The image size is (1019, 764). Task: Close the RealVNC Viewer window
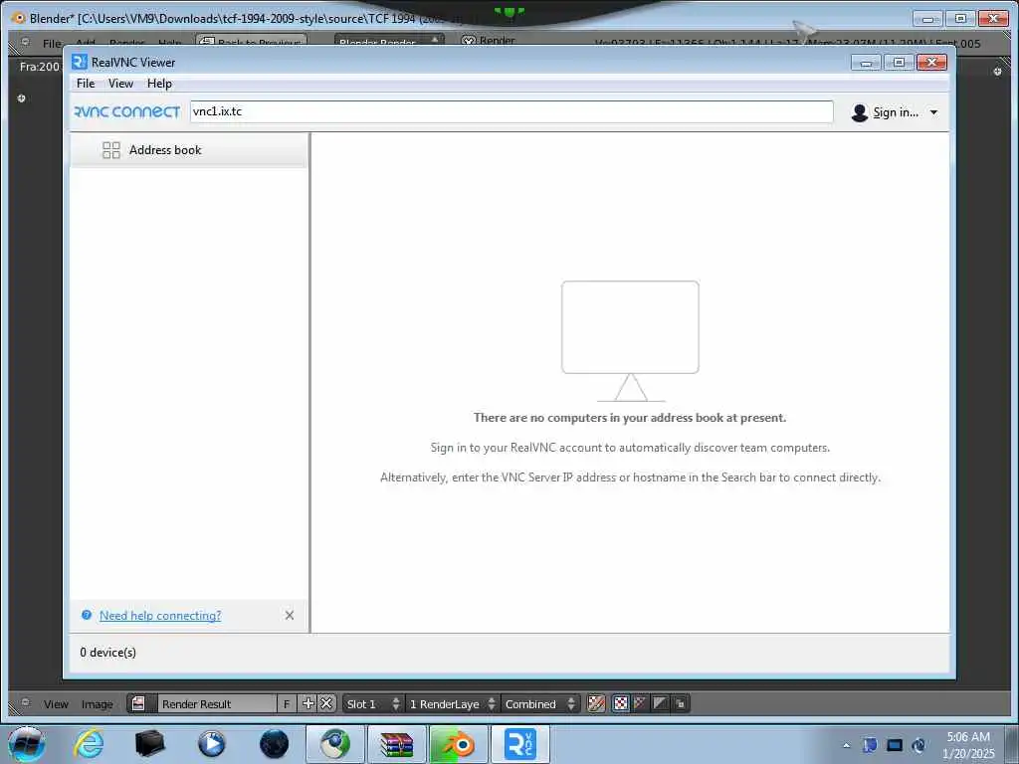[x=931, y=63]
